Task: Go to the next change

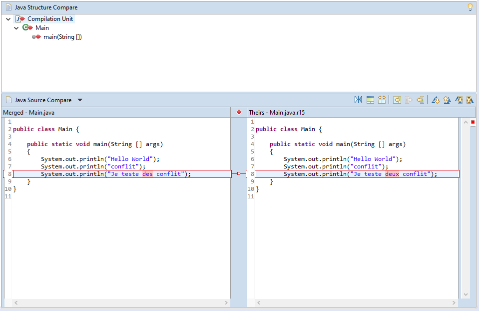Action: [x=459, y=100]
